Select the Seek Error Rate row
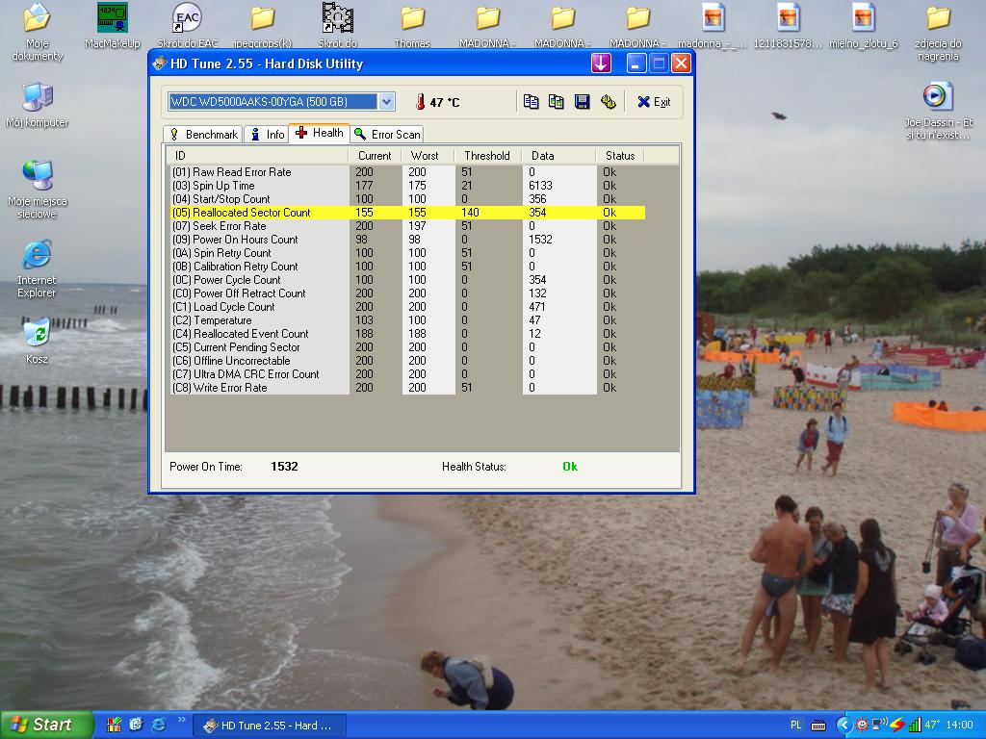This screenshot has width=986, height=739. [x=406, y=225]
